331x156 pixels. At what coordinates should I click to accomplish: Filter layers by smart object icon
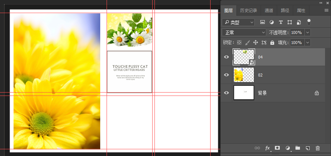(x=299, y=22)
